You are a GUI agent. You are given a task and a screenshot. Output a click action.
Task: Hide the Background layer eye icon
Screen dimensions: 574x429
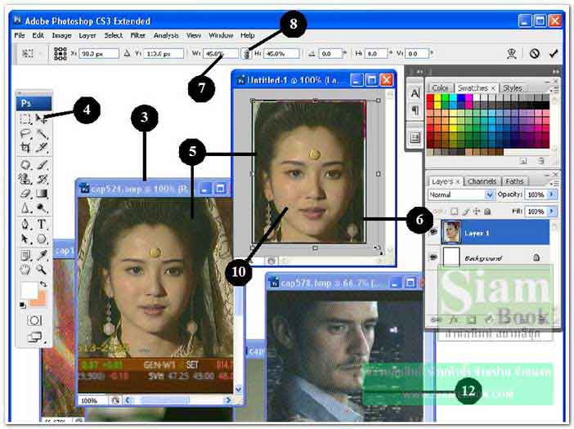tap(433, 257)
